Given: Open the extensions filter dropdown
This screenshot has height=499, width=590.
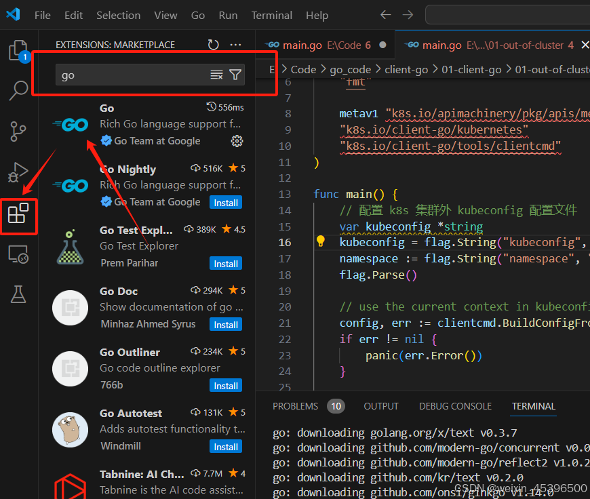Looking at the screenshot, I should pyautogui.click(x=235, y=75).
